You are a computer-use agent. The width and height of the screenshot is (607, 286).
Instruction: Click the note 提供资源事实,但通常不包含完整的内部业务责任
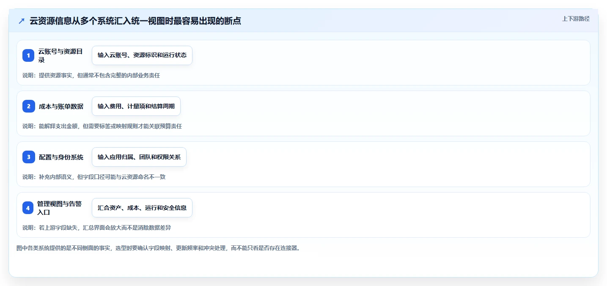[91, 75]
